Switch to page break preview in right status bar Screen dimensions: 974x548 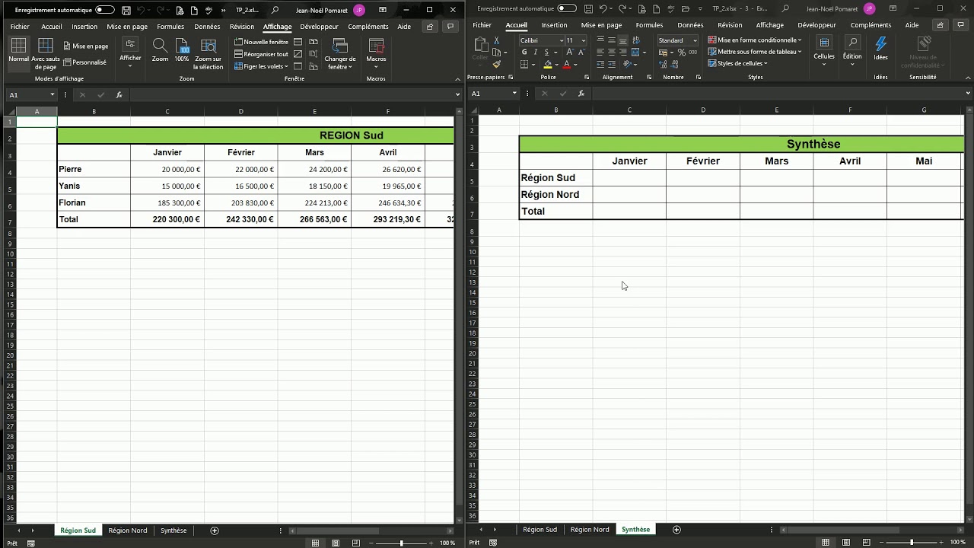coord(866,542)
